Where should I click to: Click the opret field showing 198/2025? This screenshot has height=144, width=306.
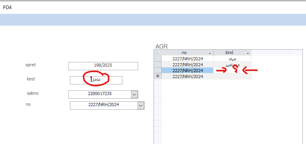pos(103,66)
